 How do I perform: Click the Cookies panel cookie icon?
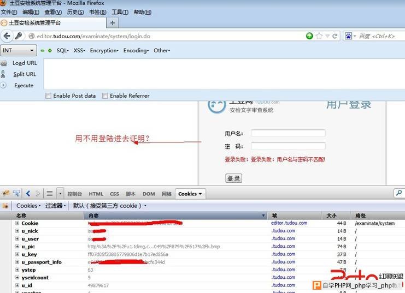pyautogui.click(x=5, y=206)
